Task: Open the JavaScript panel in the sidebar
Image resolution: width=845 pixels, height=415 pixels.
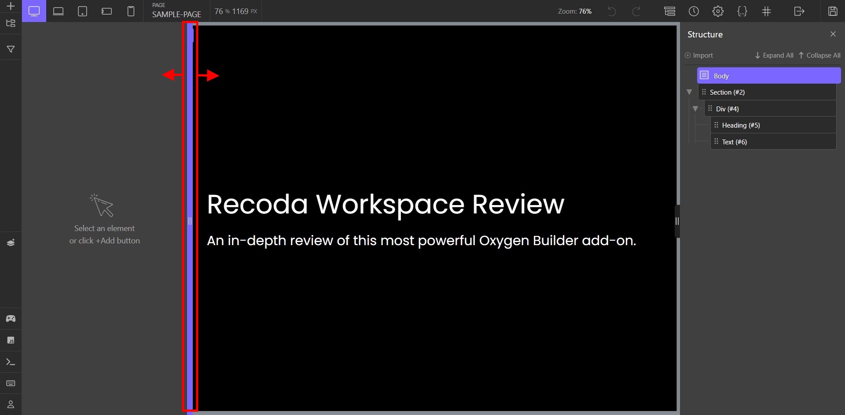Action: pyautogui.click(x=11, y=340)
